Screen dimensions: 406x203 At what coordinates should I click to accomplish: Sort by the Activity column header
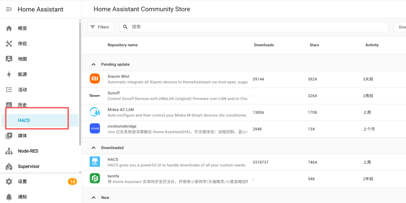pos(372,45)
